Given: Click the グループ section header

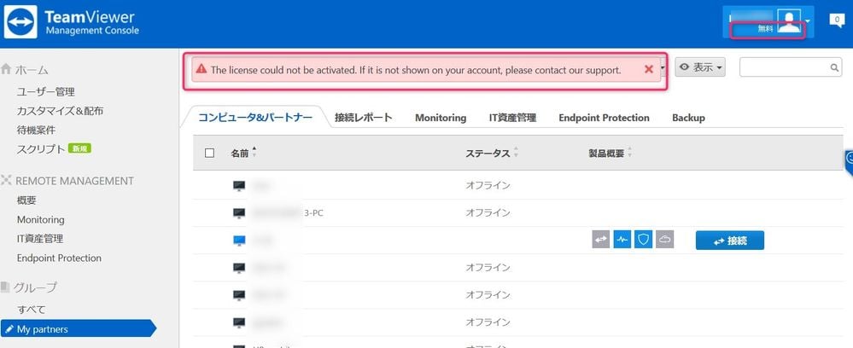Looking at the screenshot, I should point(36,287).
